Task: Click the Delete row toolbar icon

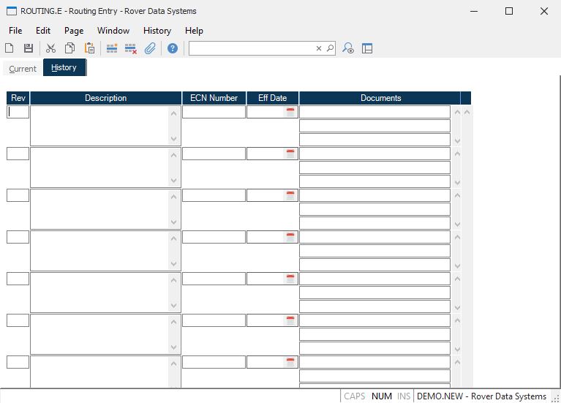Action: point(131,48)
